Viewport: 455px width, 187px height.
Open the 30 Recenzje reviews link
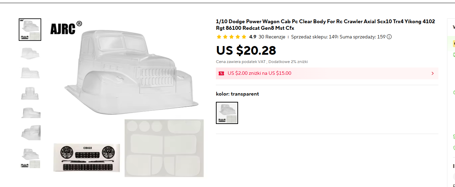click(272, 37)
